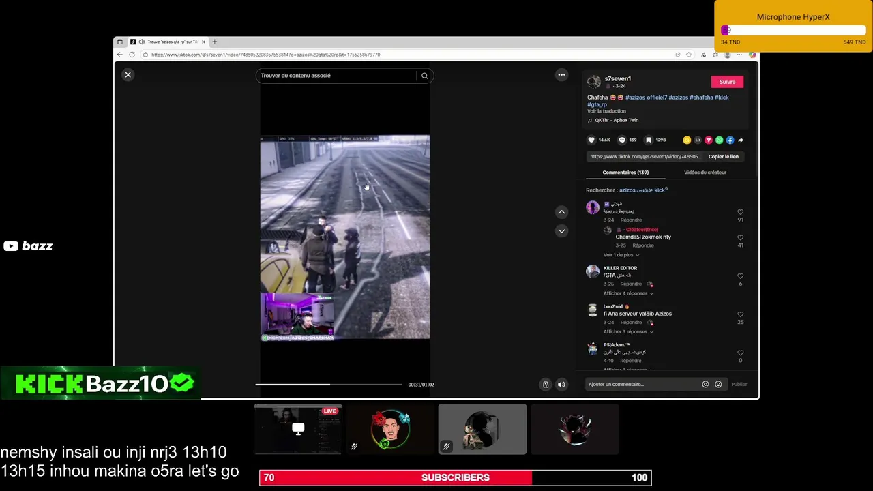This screenshot has width=873, height=491.
Task: Click the Publier button
Action: (739, 384)
